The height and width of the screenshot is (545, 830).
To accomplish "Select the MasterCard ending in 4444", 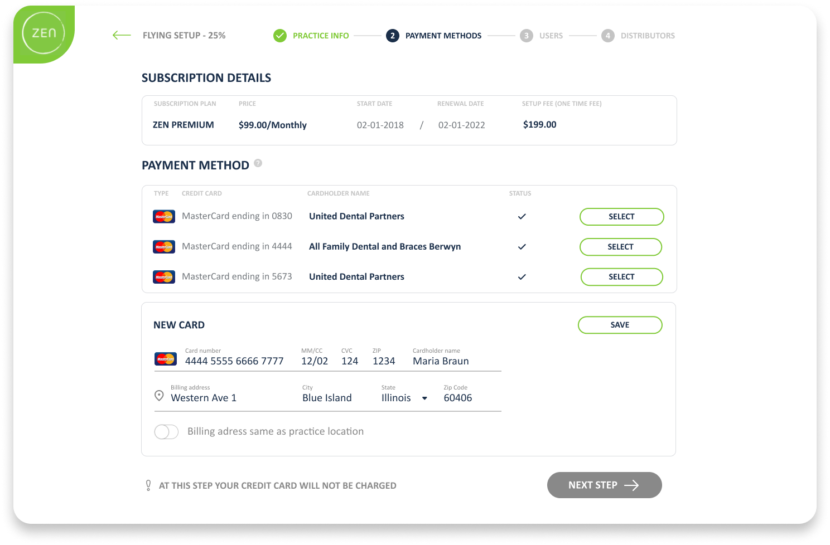I will coord(620,247).
